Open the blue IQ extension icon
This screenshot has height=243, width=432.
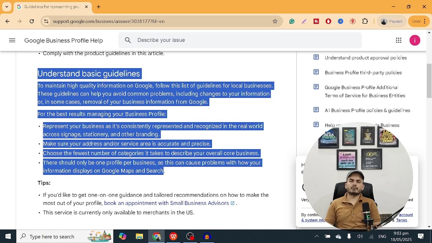[341, 21]
